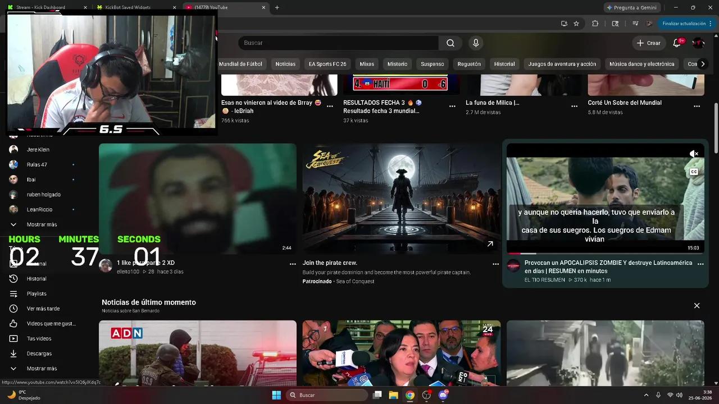Open File Explorer from the taskbar

pos(393,395)
